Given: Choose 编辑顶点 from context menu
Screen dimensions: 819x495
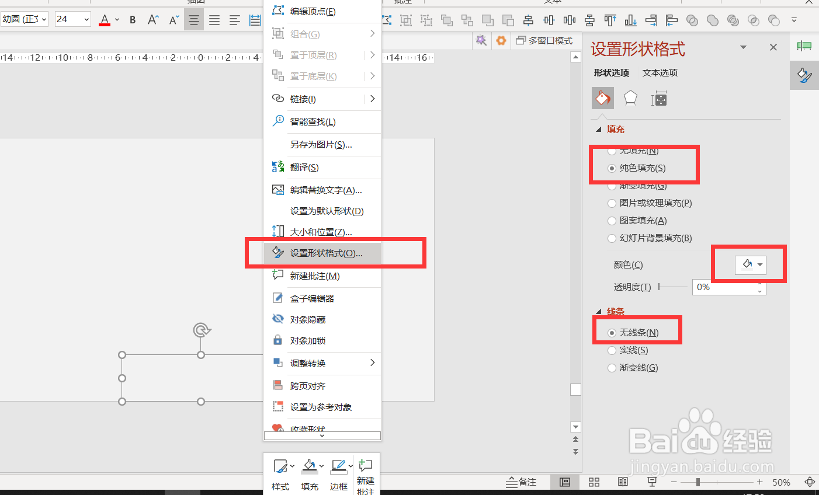Looking at the screenshot, I should (322, 11).
